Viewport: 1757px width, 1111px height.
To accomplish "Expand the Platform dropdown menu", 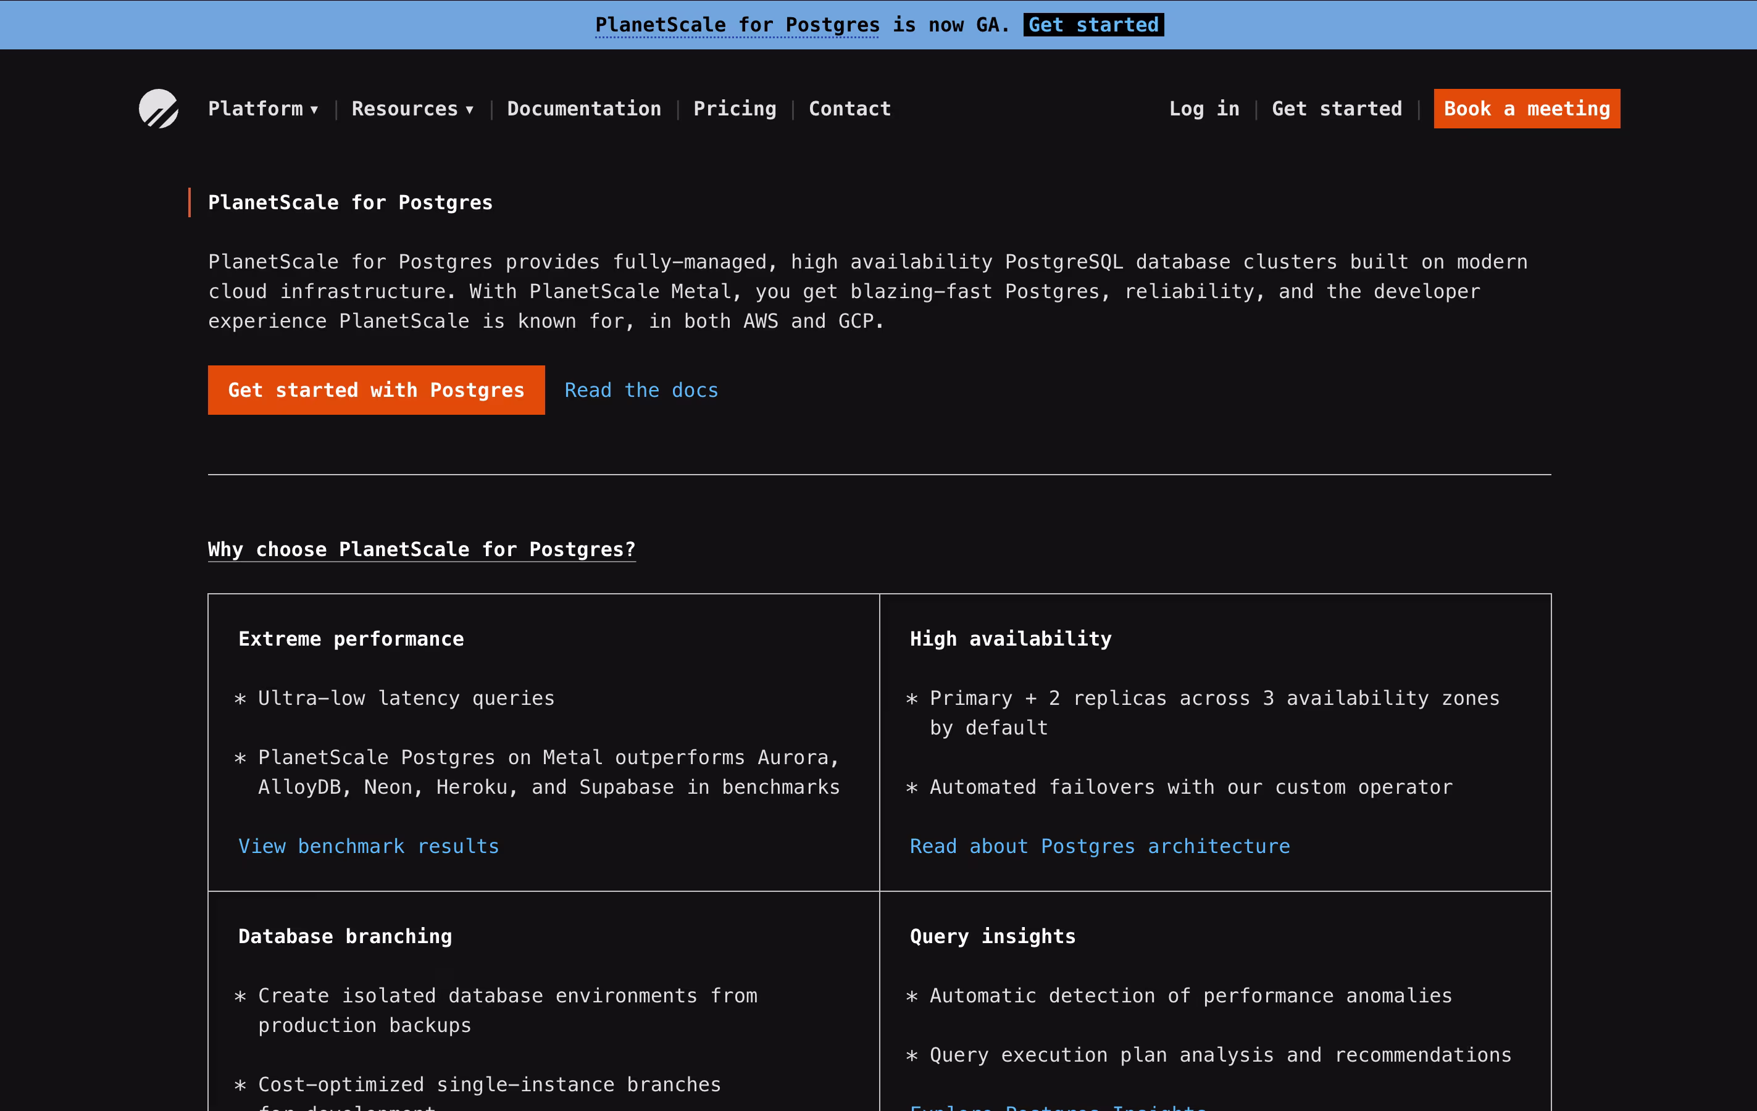I will click(264, 109).
